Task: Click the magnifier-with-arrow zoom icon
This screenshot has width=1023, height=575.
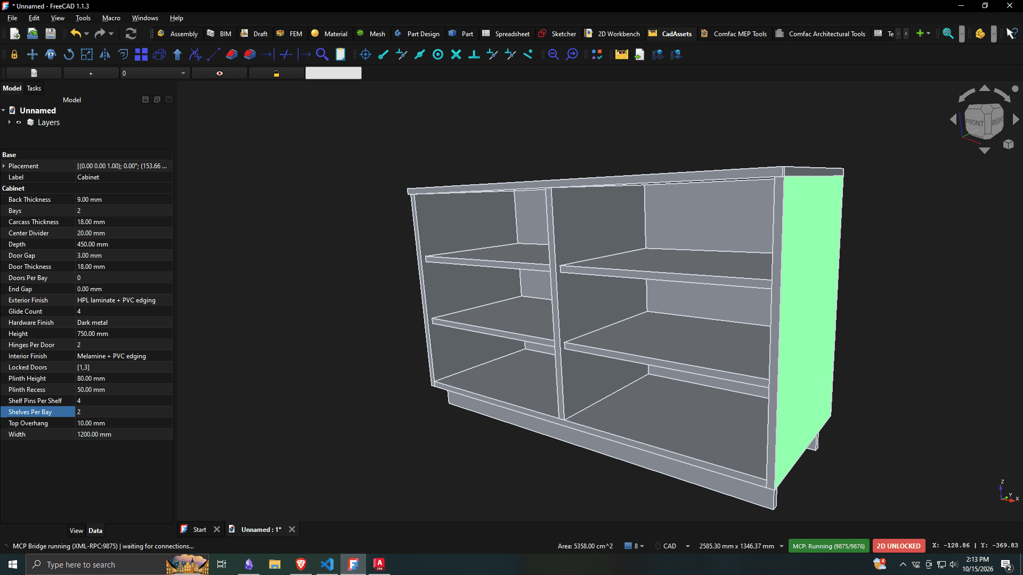Action: (572, 54)
